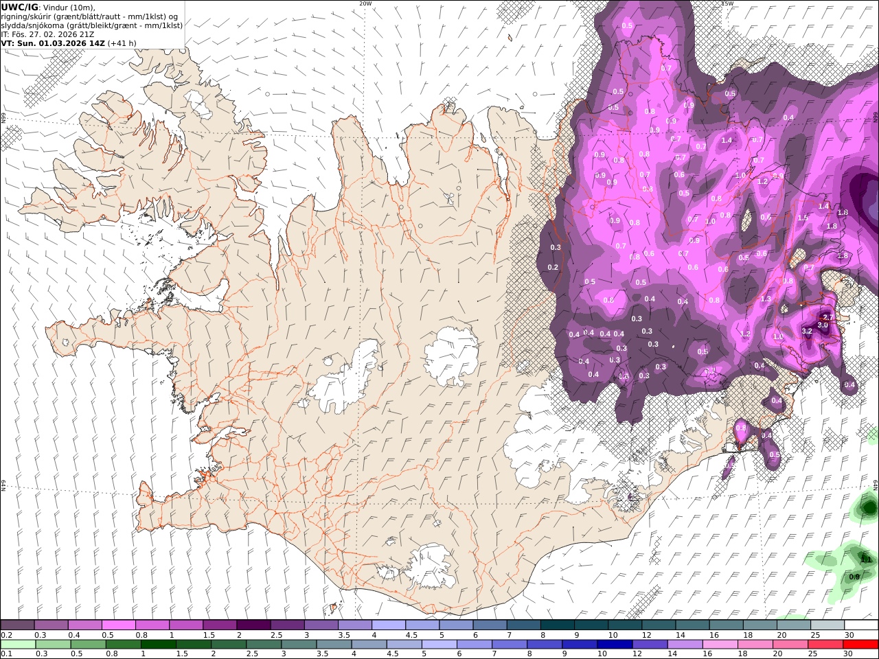Click the bright red 30 rain legend swatch

coord(861,644)
